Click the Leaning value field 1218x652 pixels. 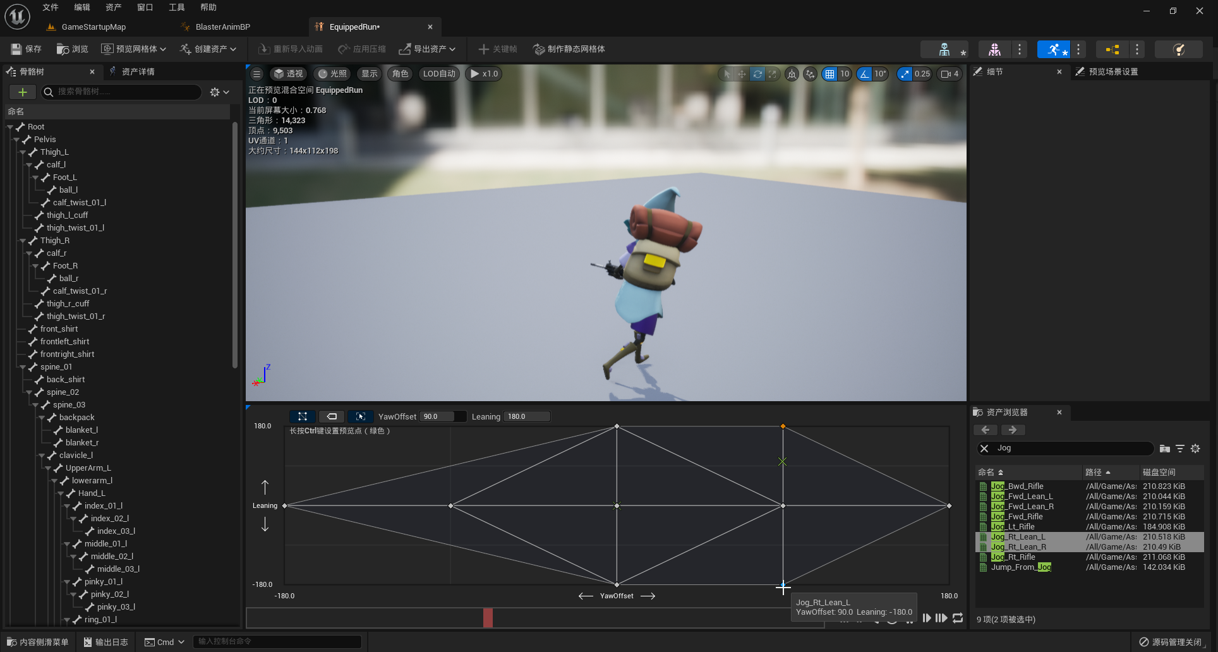tap(526, 416)
